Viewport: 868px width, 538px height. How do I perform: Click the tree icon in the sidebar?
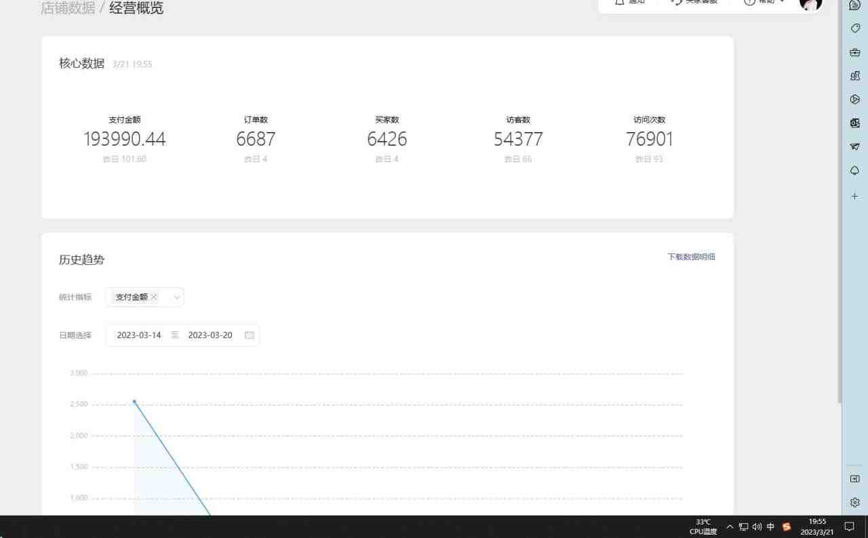[x=854, y=171]
